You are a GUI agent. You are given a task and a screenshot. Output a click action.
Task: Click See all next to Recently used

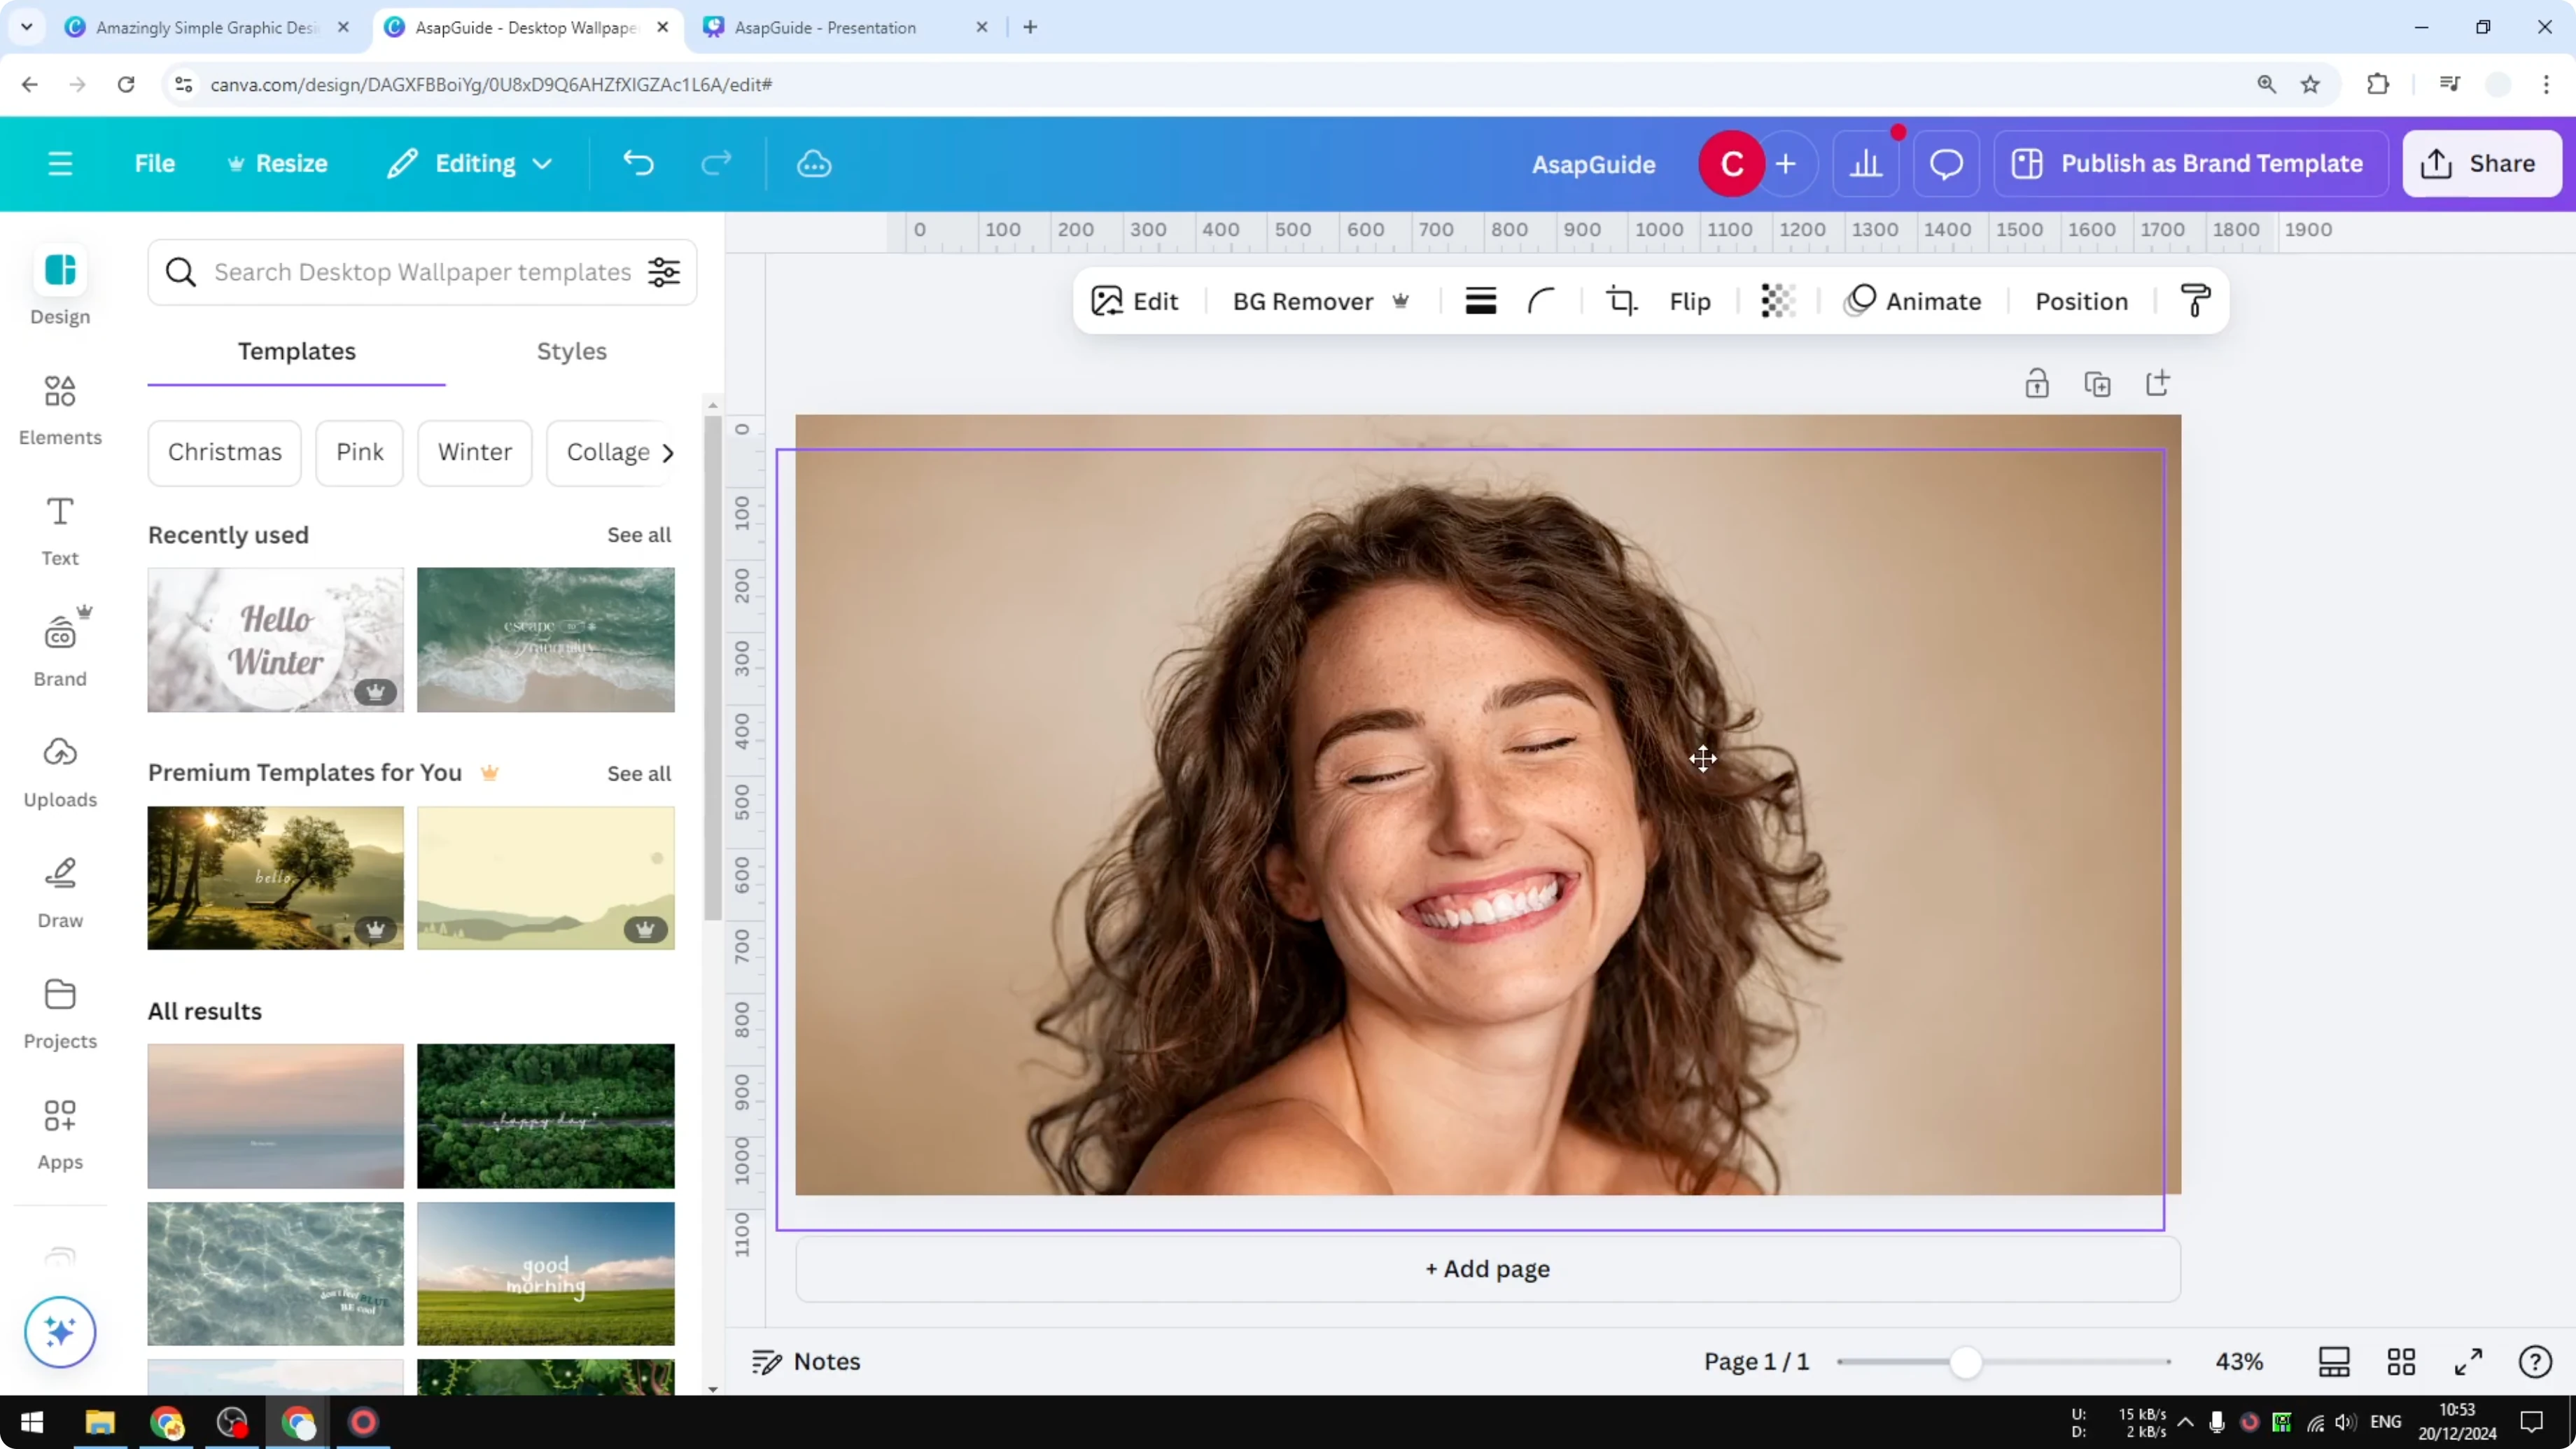[x=638, y=535]
